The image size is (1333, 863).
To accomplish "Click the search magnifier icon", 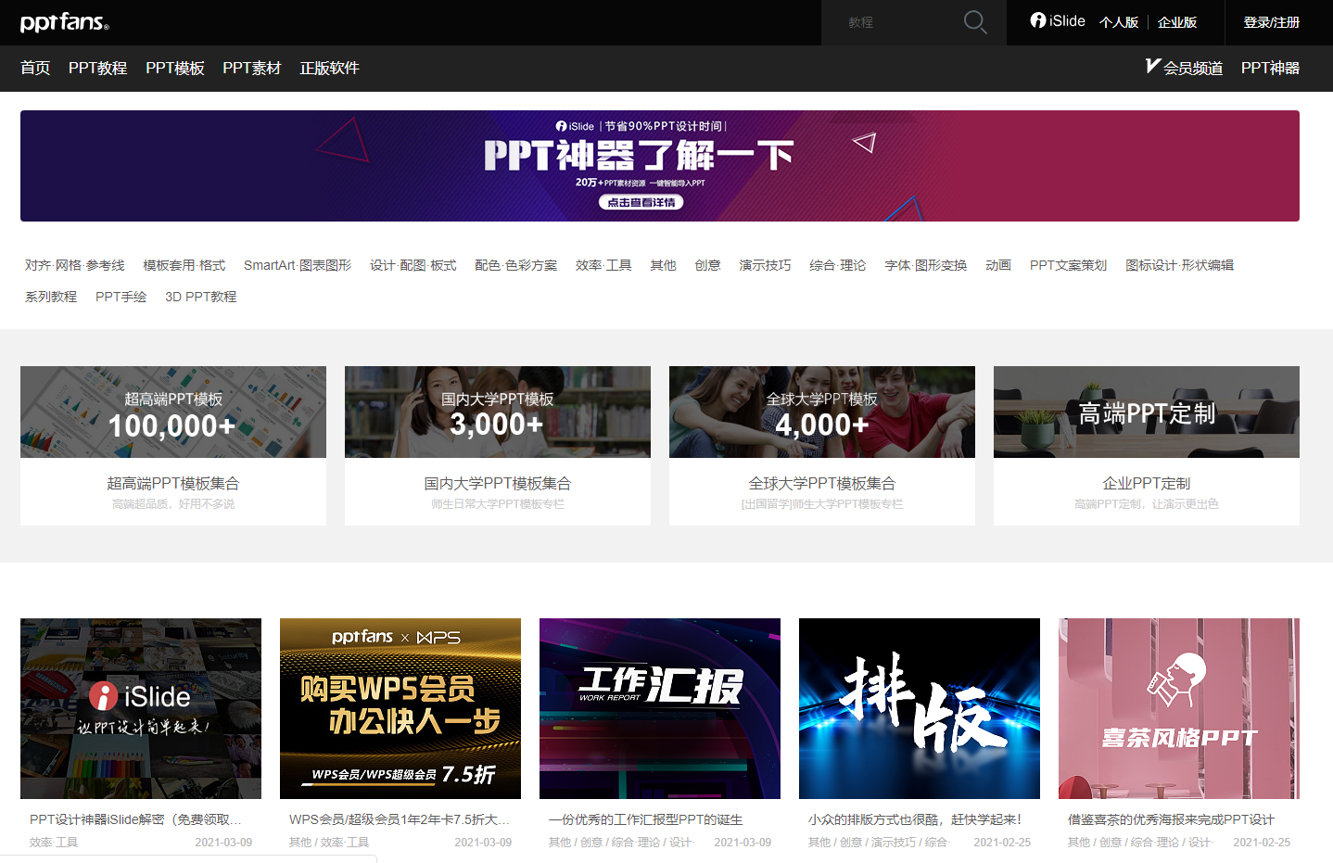I will (x=975, y=22).
